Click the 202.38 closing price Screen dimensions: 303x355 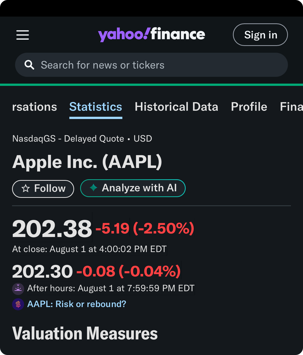52,229
